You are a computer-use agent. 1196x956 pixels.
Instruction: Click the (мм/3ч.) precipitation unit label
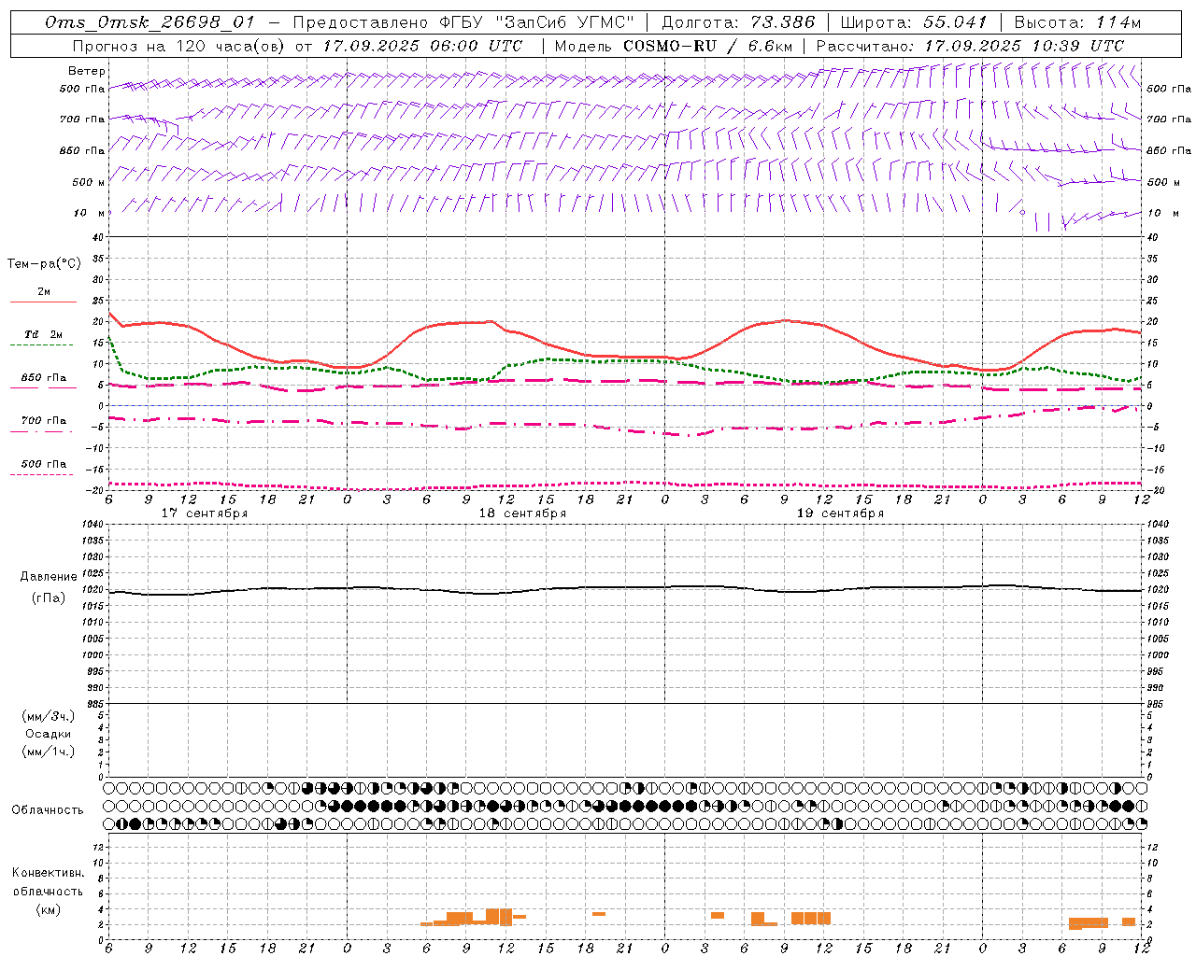pyautogui.click(x=49, y=716)
